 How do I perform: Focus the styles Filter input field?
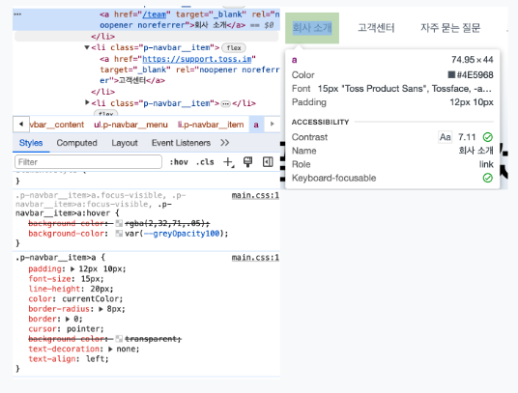(88, 162)
